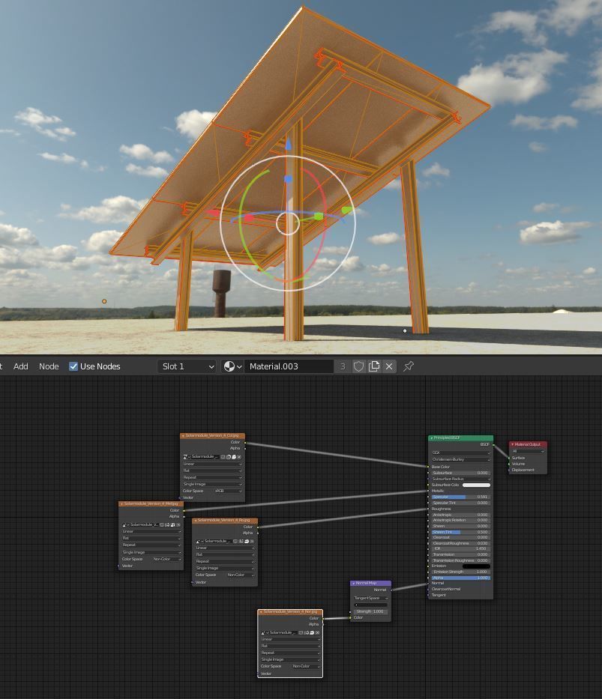Screen dimensions: 602x699
Task: Click the Clearcoat Roughness 0.030 field
Action: click(461, 543)
